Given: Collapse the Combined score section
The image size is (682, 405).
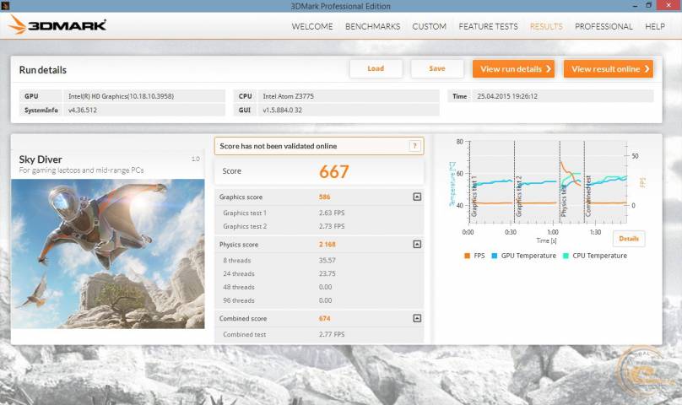Looking at the screenshot, I should (417, 318).
